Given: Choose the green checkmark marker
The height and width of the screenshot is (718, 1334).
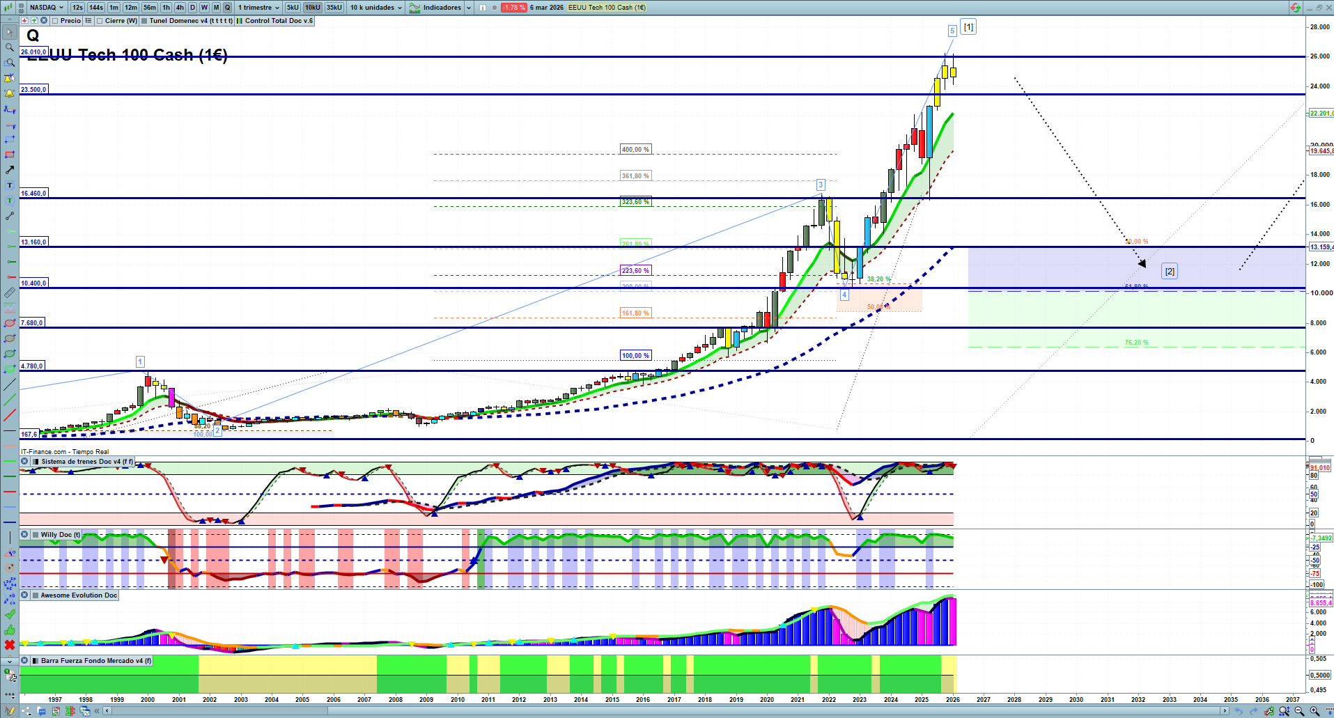Looking at the screenshot, I should [10, 614].
